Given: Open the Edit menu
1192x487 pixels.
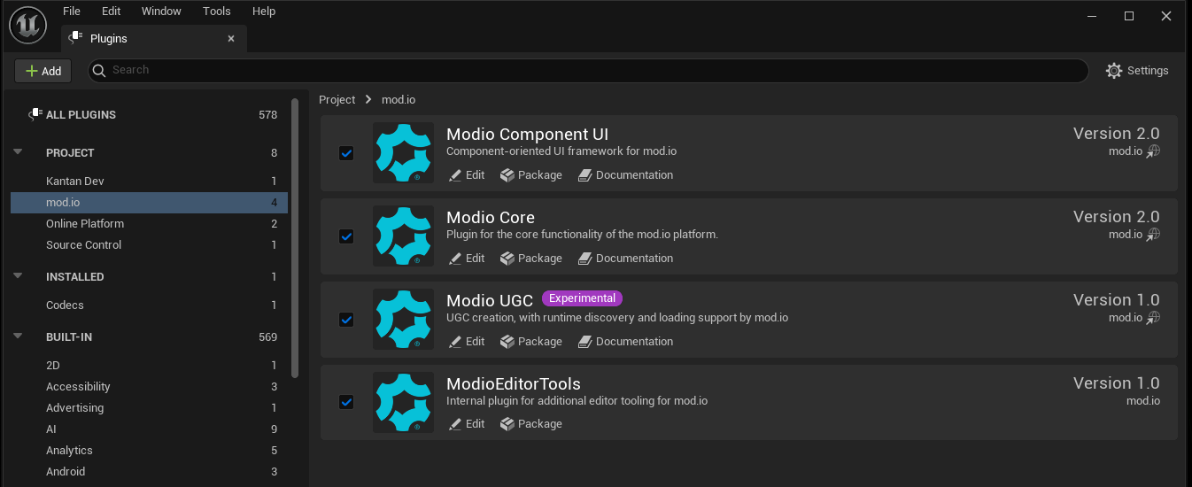Looking at the screenshot, I should coord(111,12).
